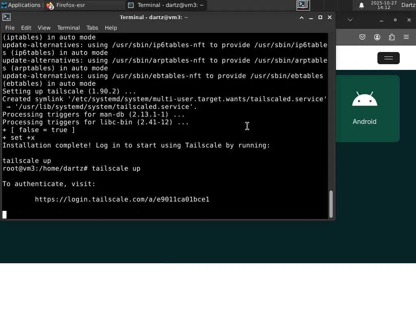The width and height of the screenshot is (416, 312).
Task: Open the Terminal menu
Action: click(68, 28)
